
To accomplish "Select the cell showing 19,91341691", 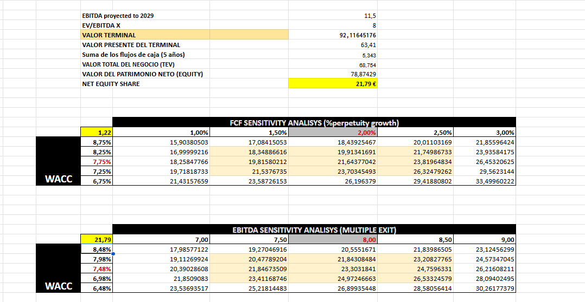I will [333, 152].
